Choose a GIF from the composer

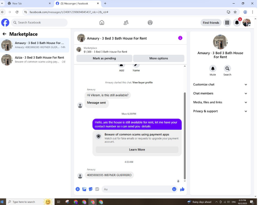coord(97,189)
